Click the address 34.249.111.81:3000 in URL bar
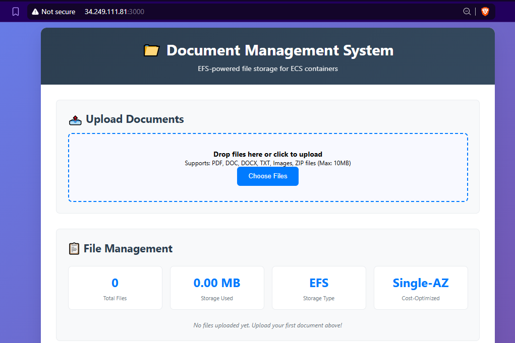Screen dimensions: 515x343 (x=115, y=12)
